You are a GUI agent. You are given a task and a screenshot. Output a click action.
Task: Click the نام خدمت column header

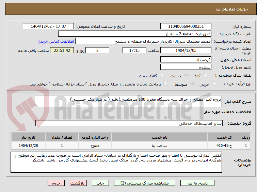click(x=160, y=137)
